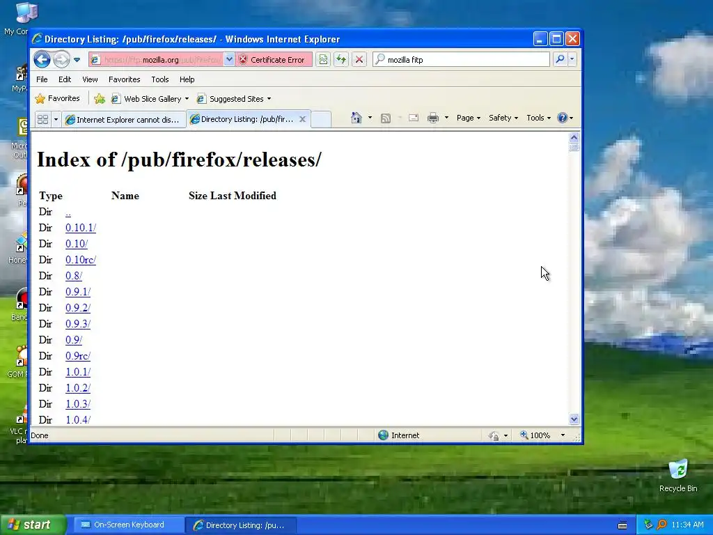This screenshot has width=713, height=535.
Task: Click the Print icon
Action: coord(433,118)
